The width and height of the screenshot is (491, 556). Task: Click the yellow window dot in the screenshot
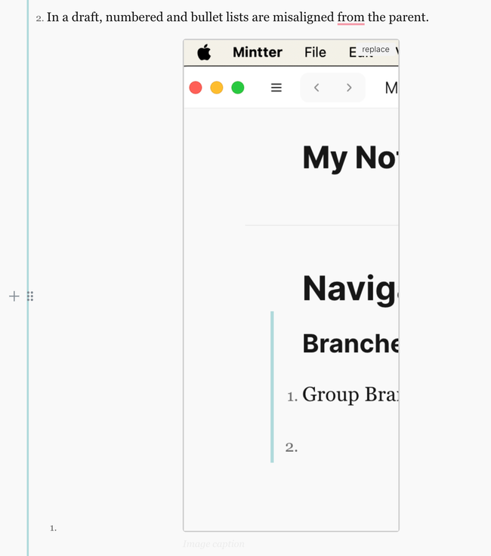pos(216,88)
